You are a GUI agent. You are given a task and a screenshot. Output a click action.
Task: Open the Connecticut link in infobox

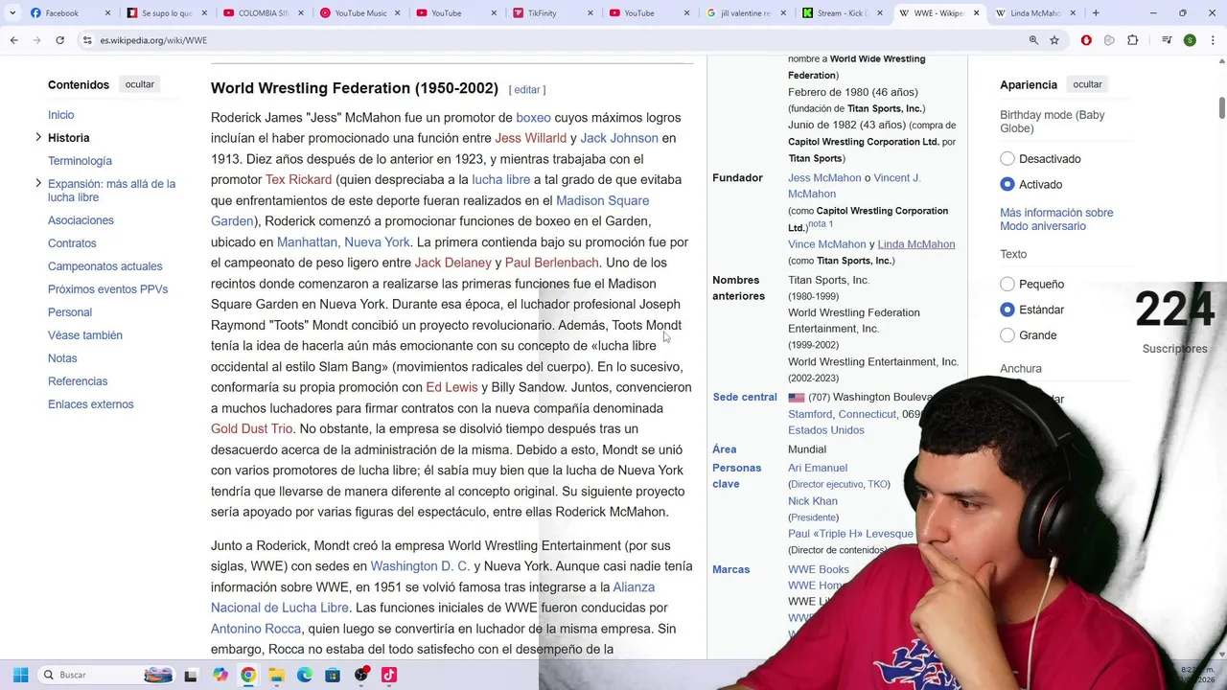coord(868,414)
